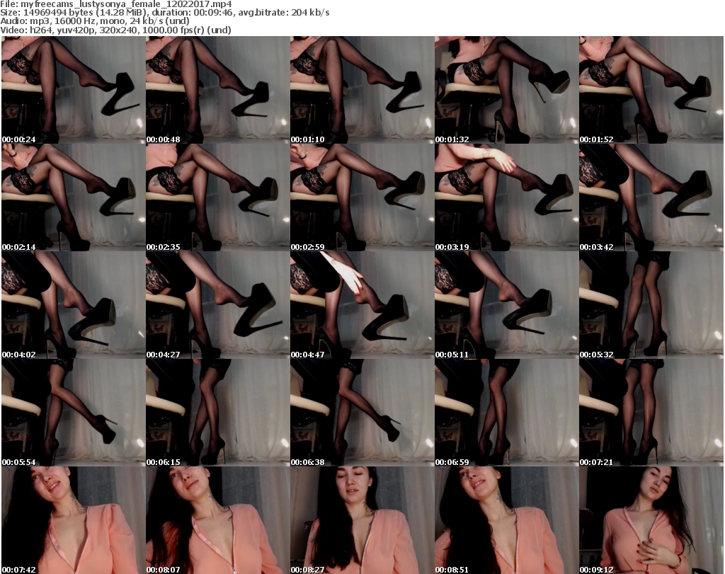Click the 'Audio: mp3, 16000 Hz' line
Viewport: 725px width, 574px height.
(x=95, y=21)
